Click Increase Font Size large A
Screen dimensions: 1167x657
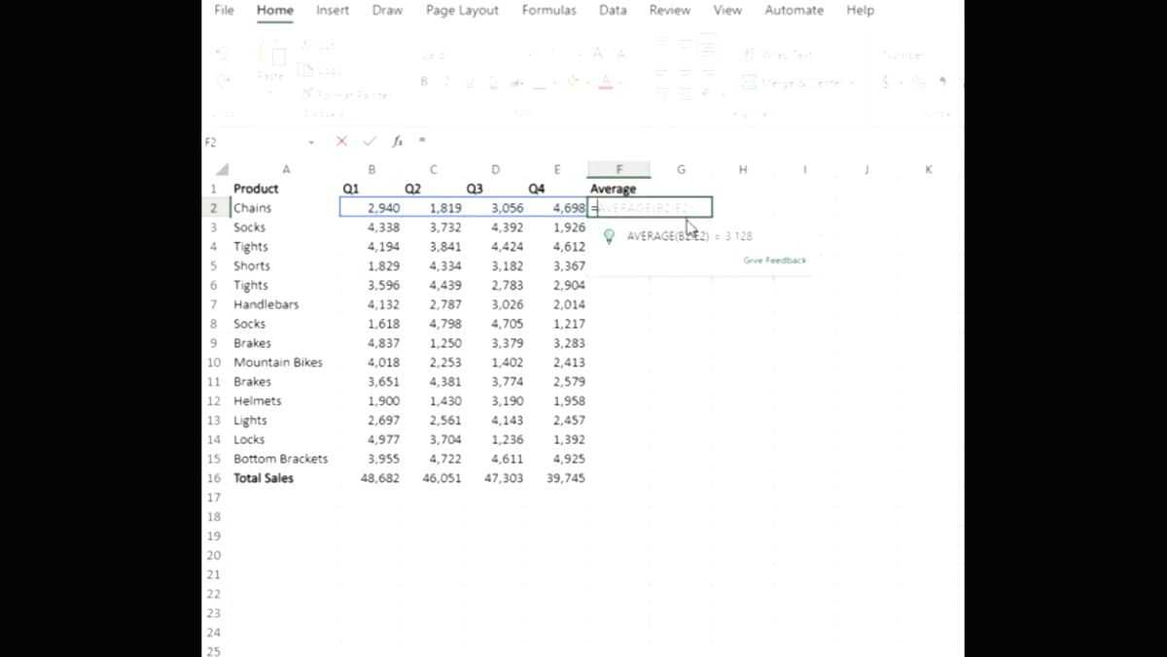coord(597,54)
